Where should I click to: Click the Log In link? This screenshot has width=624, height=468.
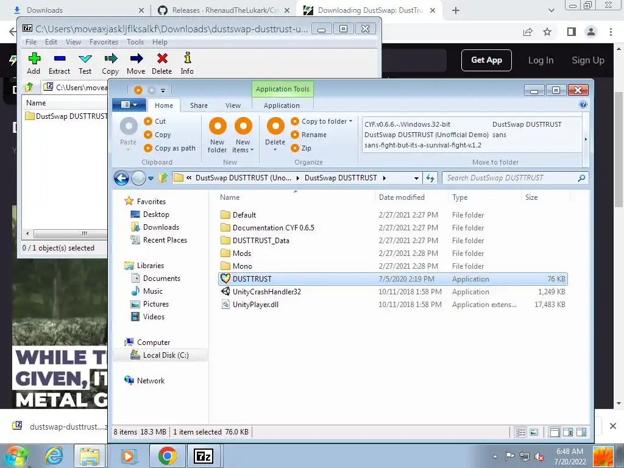coord(541,60)
